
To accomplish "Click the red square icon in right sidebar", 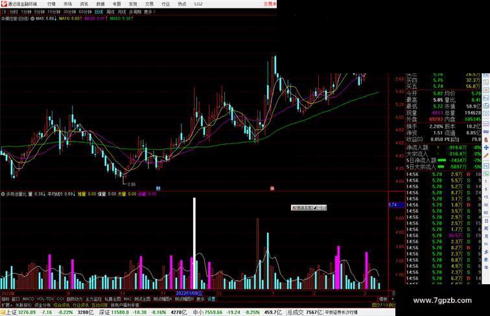I will 486,90.
